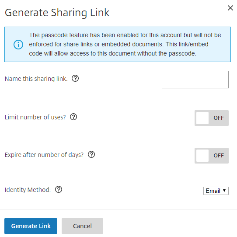Click the Name this sharing link label
The height and width of the screenshot is (237, 237).
pyautogui.click(x=36, y=79)
